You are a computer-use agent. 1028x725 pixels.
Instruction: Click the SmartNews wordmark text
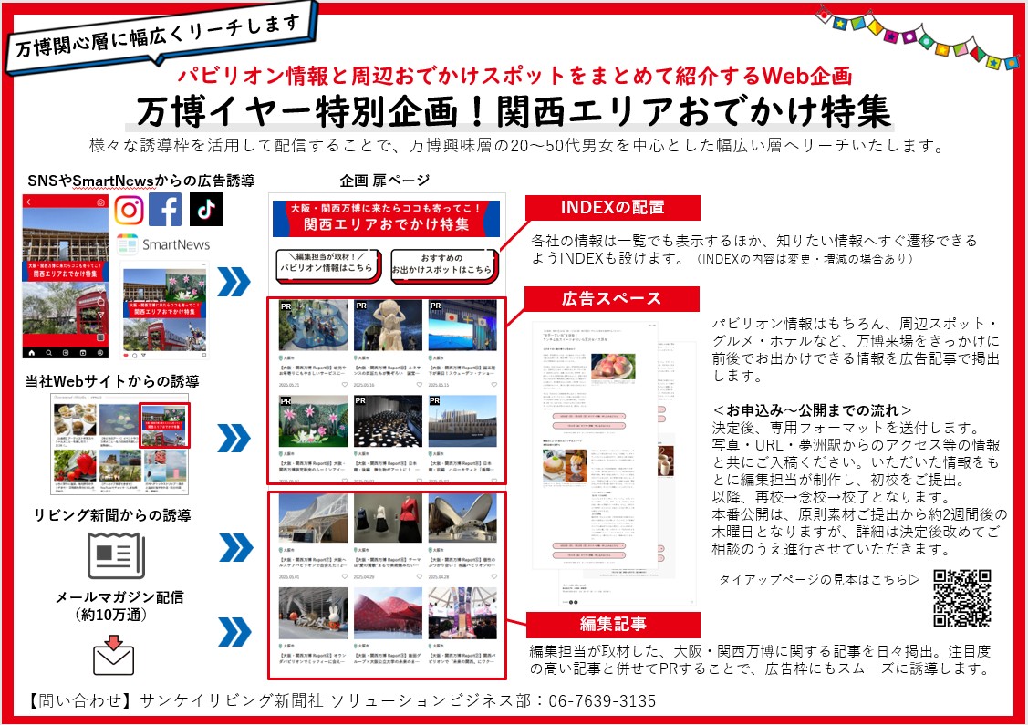(176, 244)
